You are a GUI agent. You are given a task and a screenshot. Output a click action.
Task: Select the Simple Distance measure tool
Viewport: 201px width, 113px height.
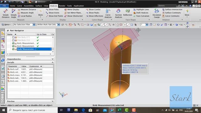click(x=6, y=13)
